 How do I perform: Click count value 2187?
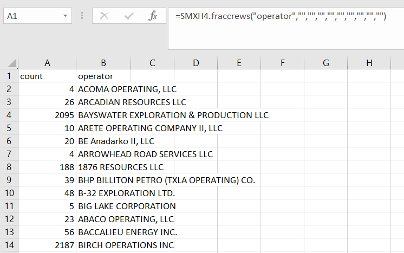tap(64, 245)
